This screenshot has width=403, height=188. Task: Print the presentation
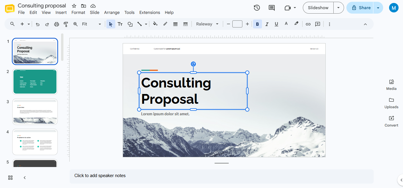click(x=57, y=24)
